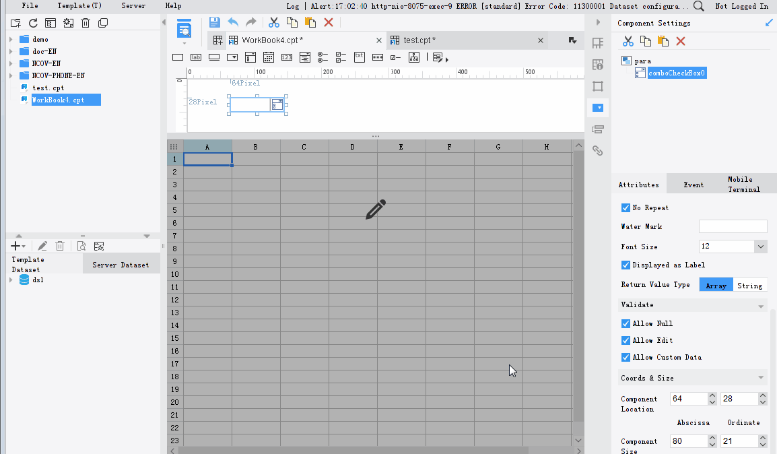Viewport: 777px width, 454px height.
Task: Cut comboCheckBox0 using the scissors icon
Action: 628,40
